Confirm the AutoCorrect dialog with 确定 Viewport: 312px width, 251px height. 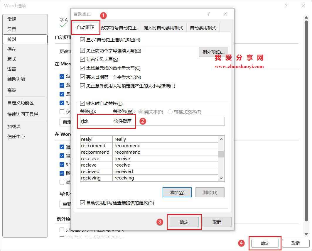184,222
